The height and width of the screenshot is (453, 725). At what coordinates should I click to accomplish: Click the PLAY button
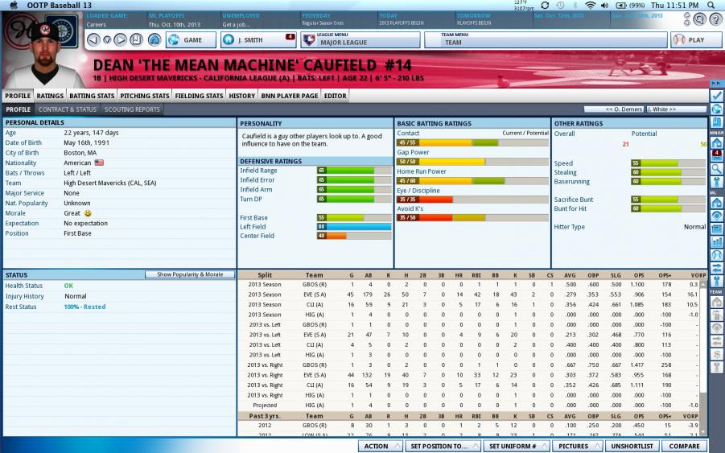(x=696, y=39)
